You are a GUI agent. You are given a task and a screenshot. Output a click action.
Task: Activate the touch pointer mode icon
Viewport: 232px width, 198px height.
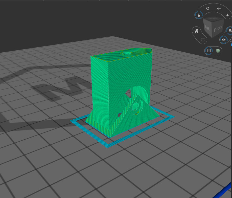pos(199,15)
